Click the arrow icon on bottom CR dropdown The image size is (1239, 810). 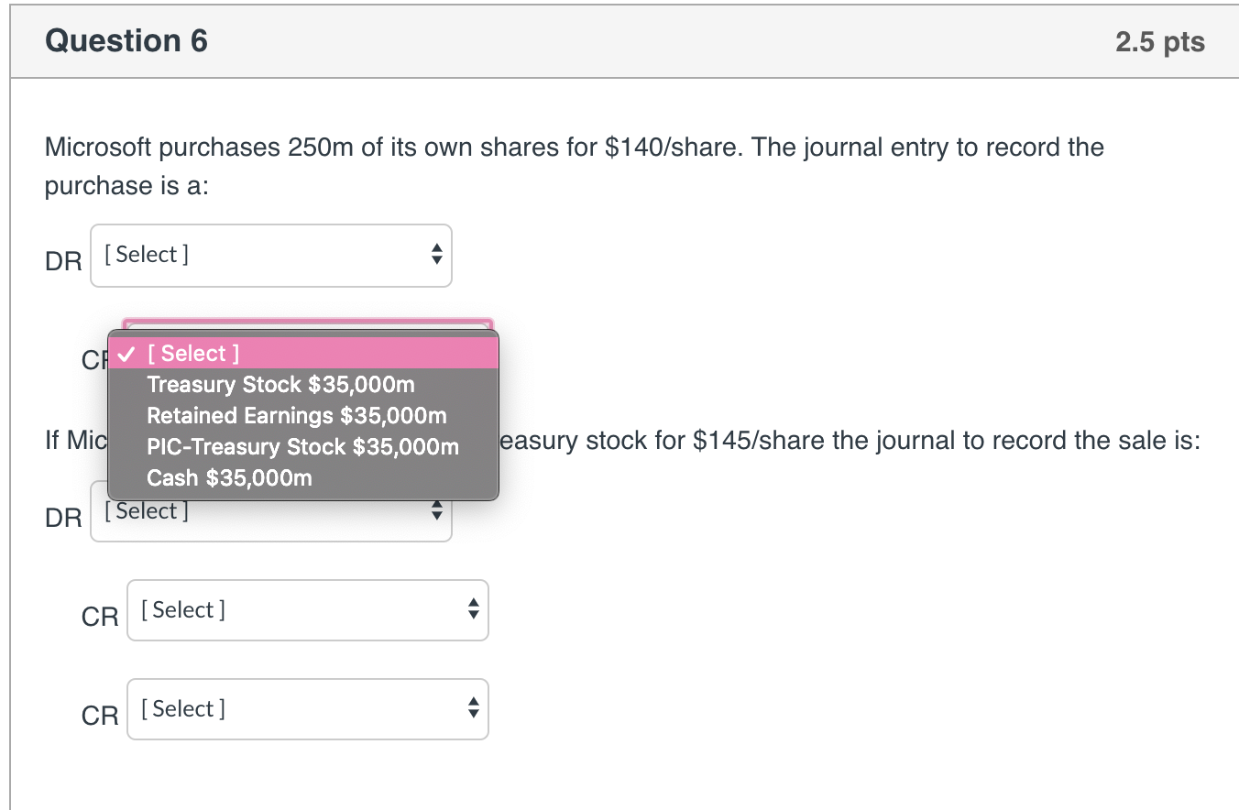point(473,708)
